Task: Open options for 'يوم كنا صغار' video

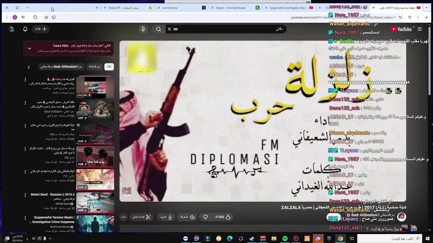Action: pos(25,148)
